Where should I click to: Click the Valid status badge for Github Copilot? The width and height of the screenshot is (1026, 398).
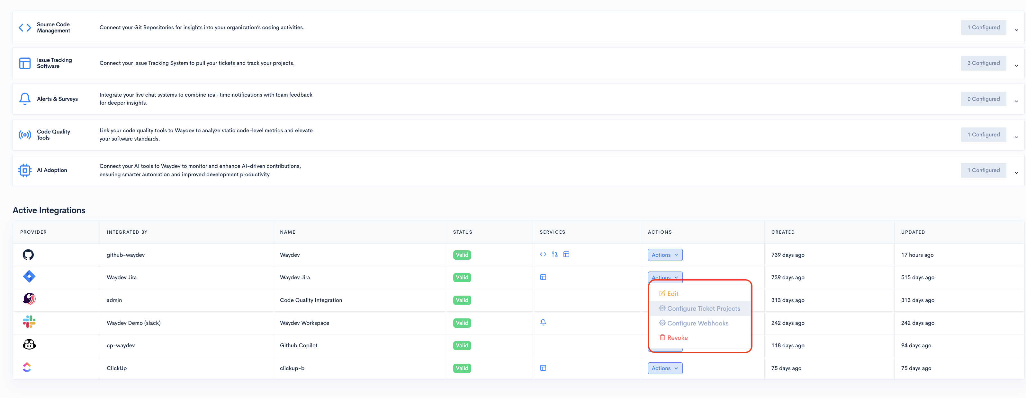[462, 345]
